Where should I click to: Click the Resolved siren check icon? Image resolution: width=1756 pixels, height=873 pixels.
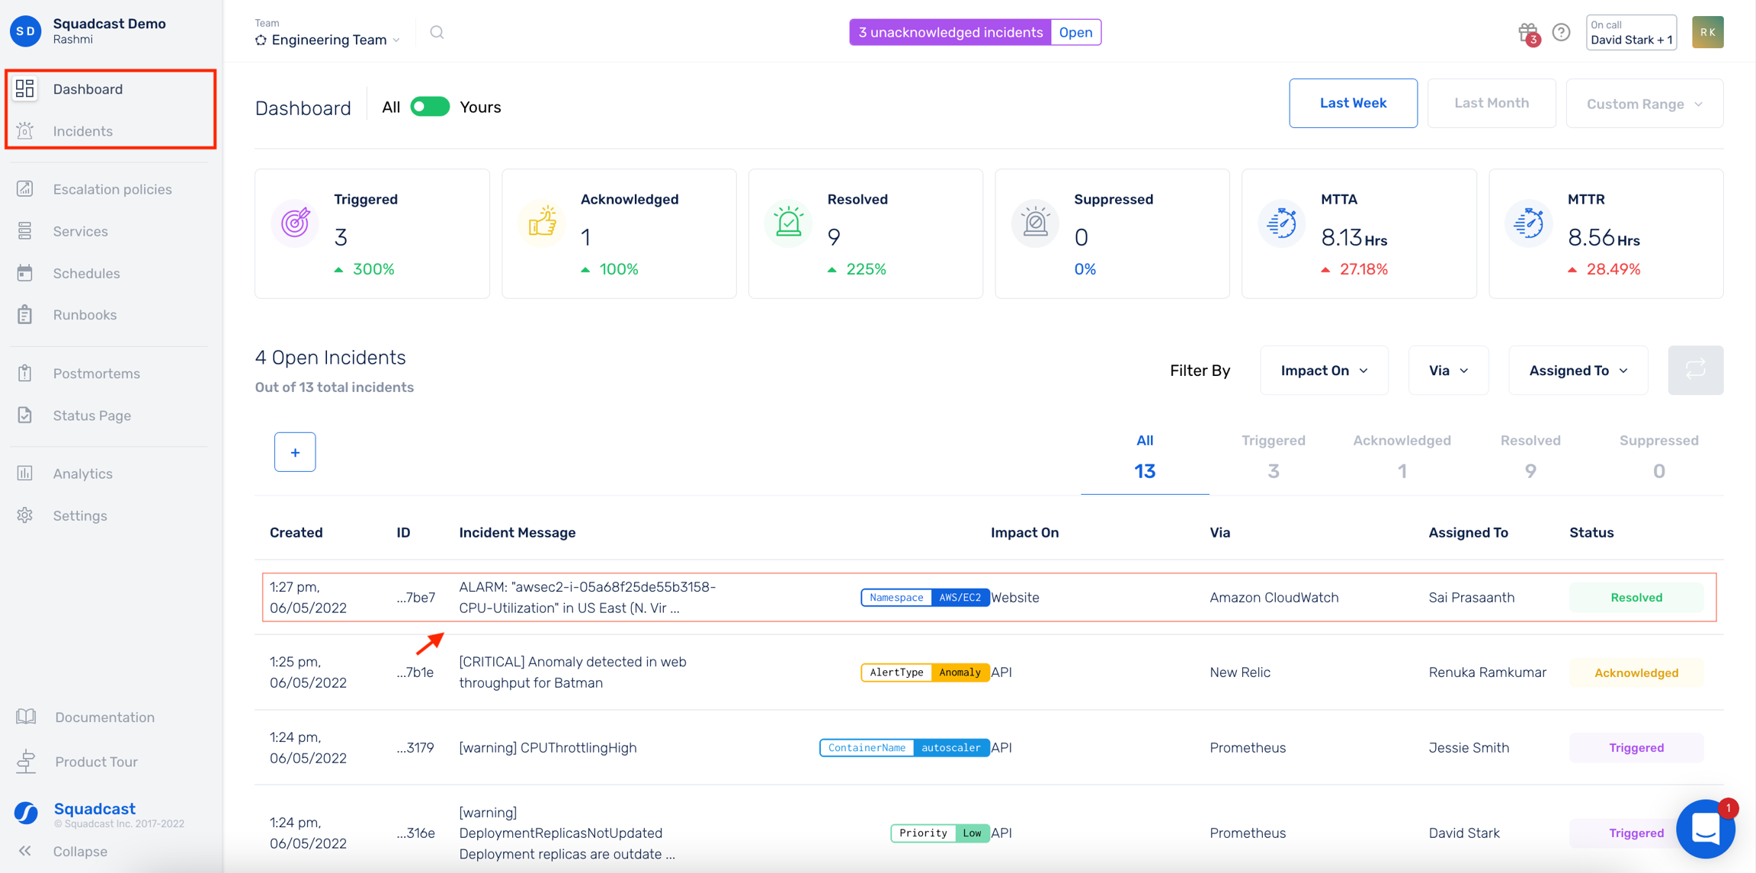pos(789,222)
